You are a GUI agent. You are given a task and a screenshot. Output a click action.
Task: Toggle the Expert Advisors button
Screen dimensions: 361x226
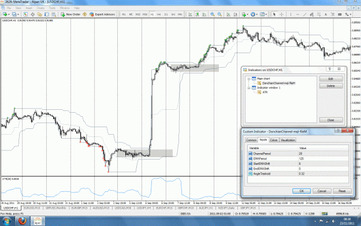point(102,14)
